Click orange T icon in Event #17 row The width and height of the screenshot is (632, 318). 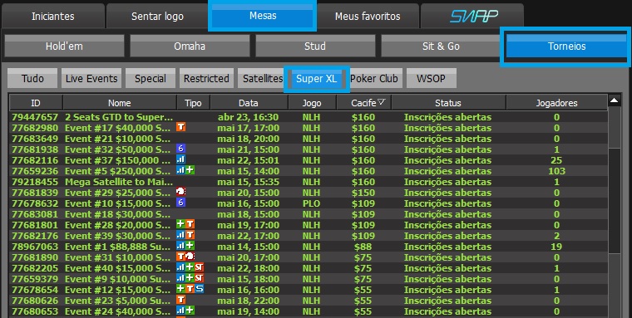(x=181, y=127)
